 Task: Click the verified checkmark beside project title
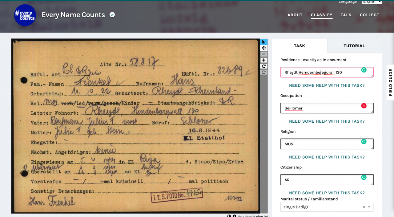pos(112,15)
